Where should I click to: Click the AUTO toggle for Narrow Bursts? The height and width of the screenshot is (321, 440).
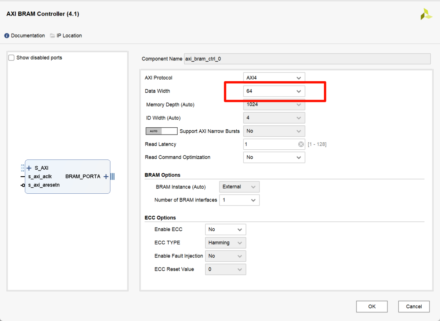click(161, 131)
